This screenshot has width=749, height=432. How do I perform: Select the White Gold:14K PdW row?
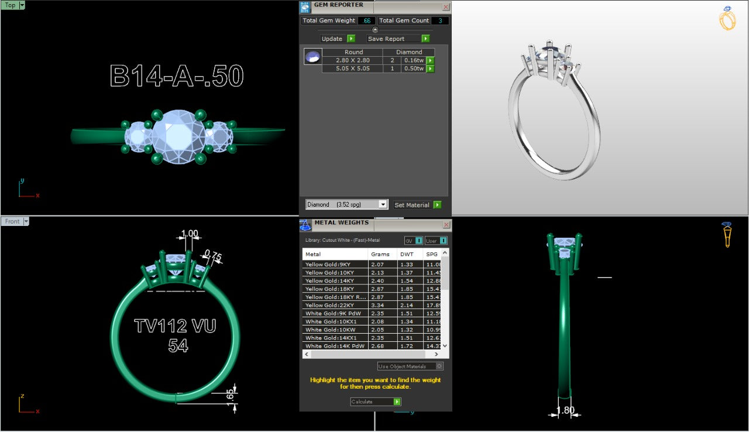pyautogui.click(x=372, y=346)
